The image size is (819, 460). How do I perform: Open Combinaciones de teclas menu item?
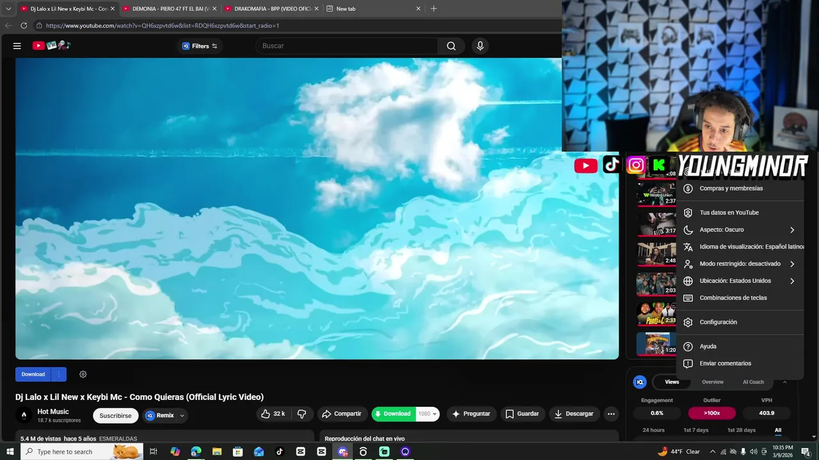(x=740, y=298)
